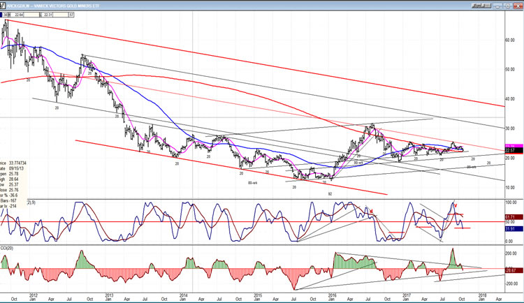
Task: Click the red V annotation on stochastic panel
Action: click(x=456, y=205)
